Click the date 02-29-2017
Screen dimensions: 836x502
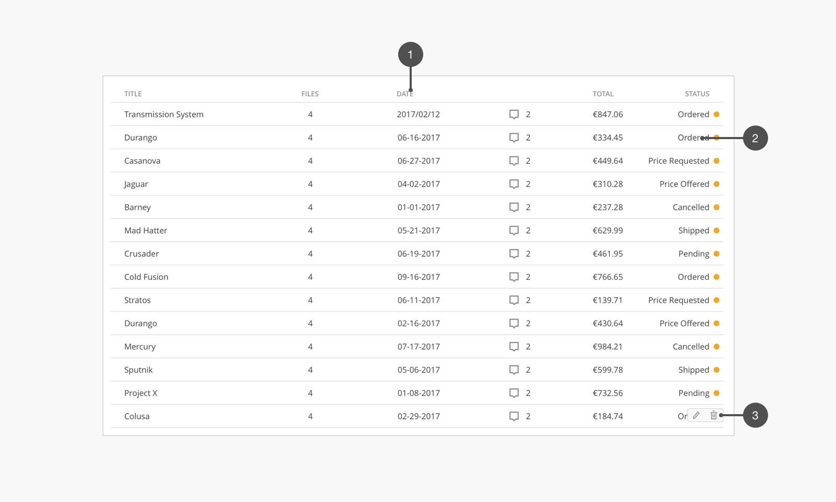(419, 416)
